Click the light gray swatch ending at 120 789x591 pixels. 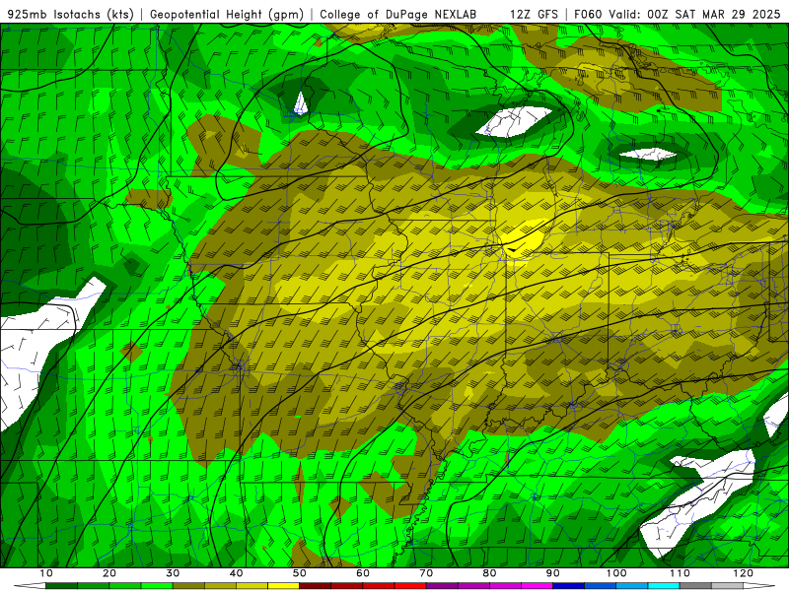[728, 586]
